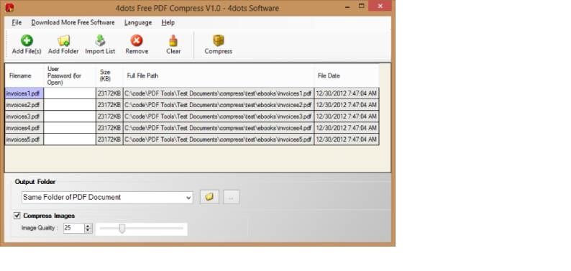Click password cell for invoices3.pdf

point(70,116)
